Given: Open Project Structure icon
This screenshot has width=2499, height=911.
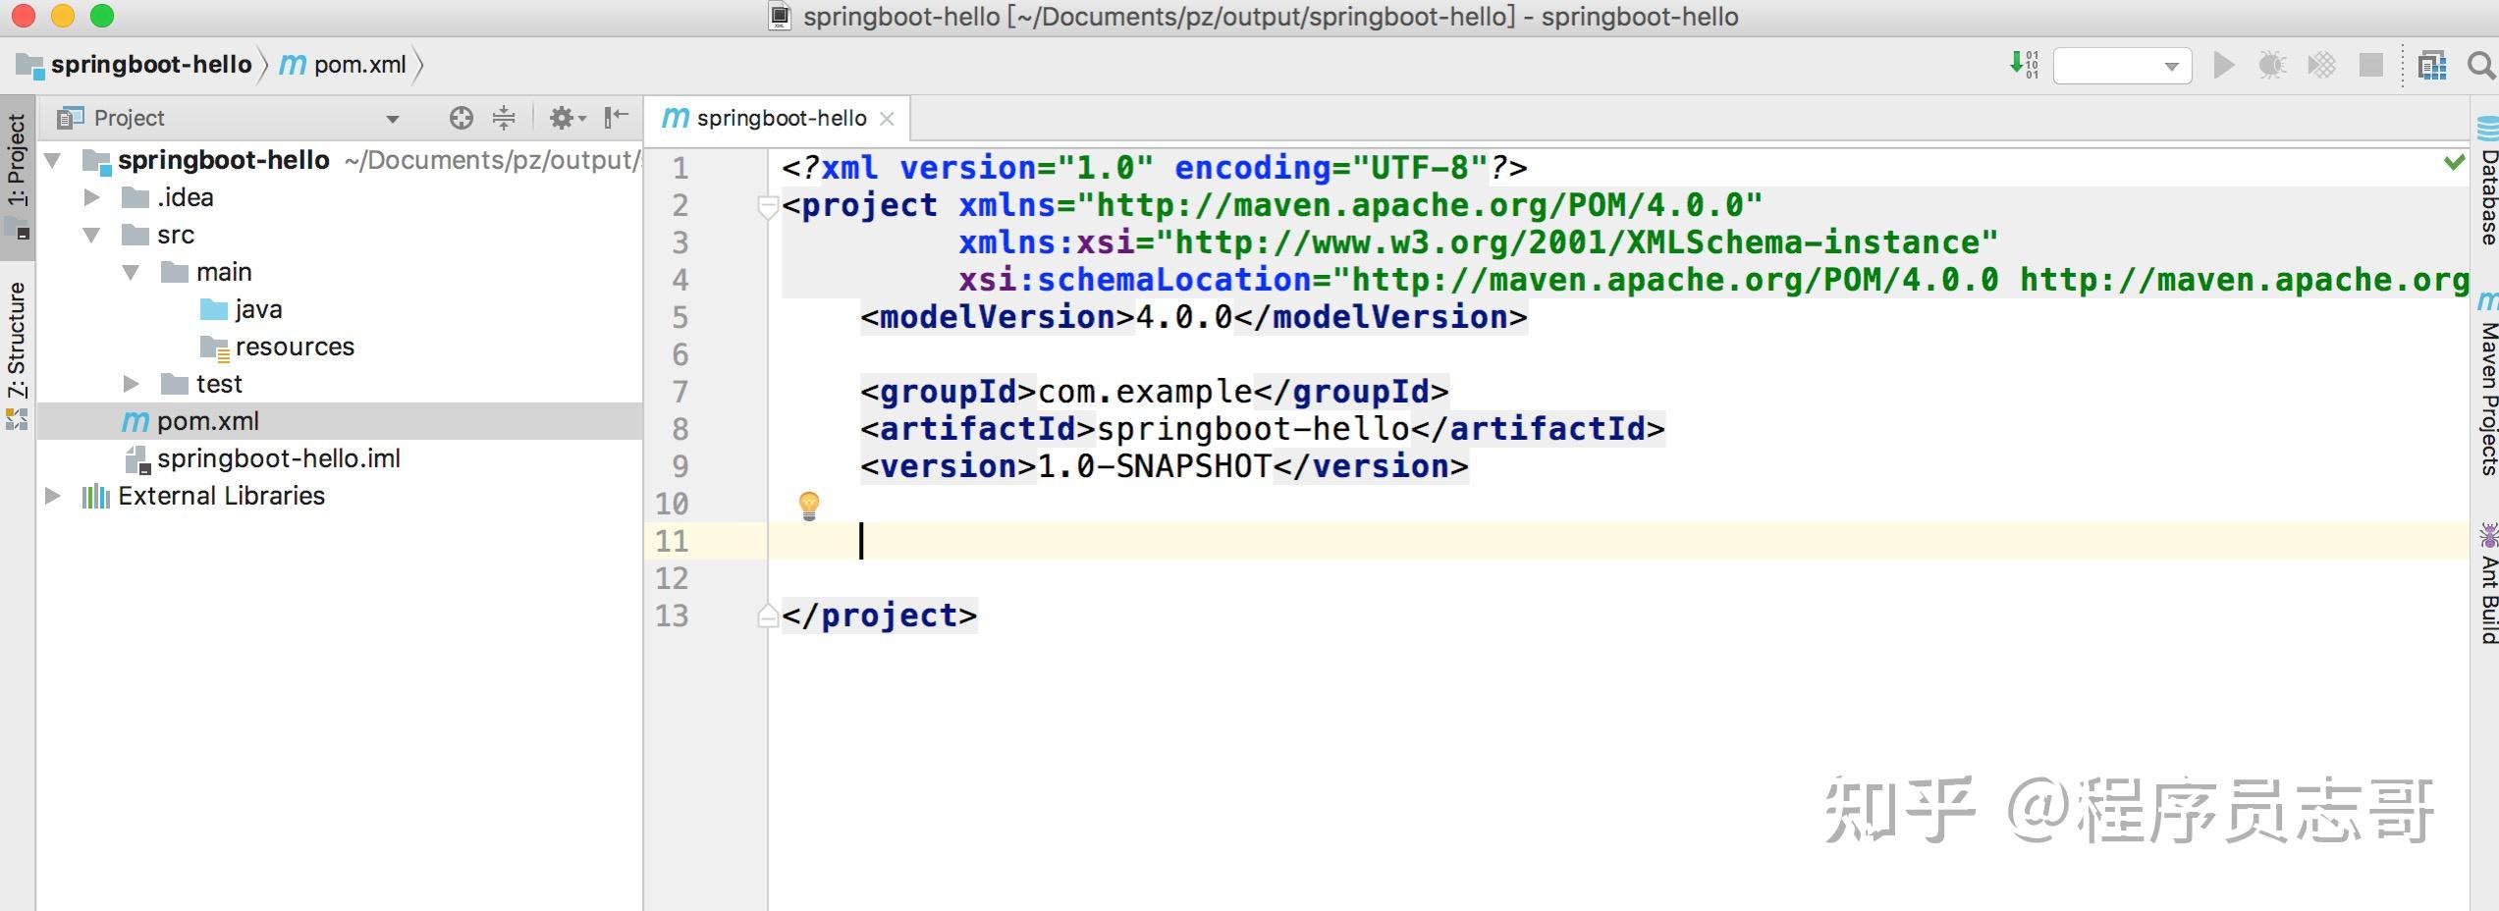Looking at the screenshot, I should (x=2432, y=66).
